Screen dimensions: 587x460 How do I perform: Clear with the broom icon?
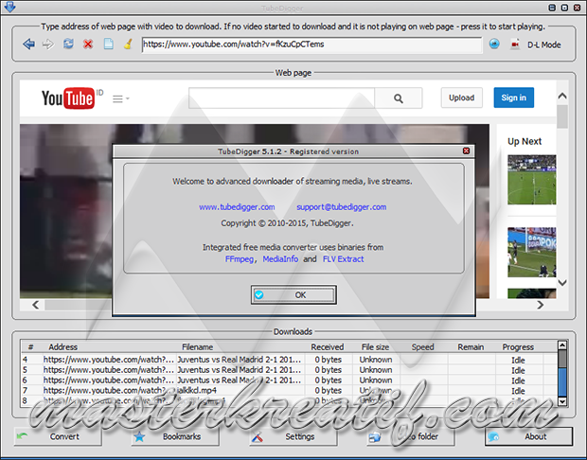128,44
